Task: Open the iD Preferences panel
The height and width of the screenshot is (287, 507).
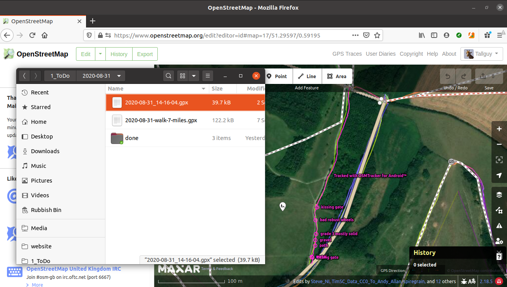Action: pos(499,241)
